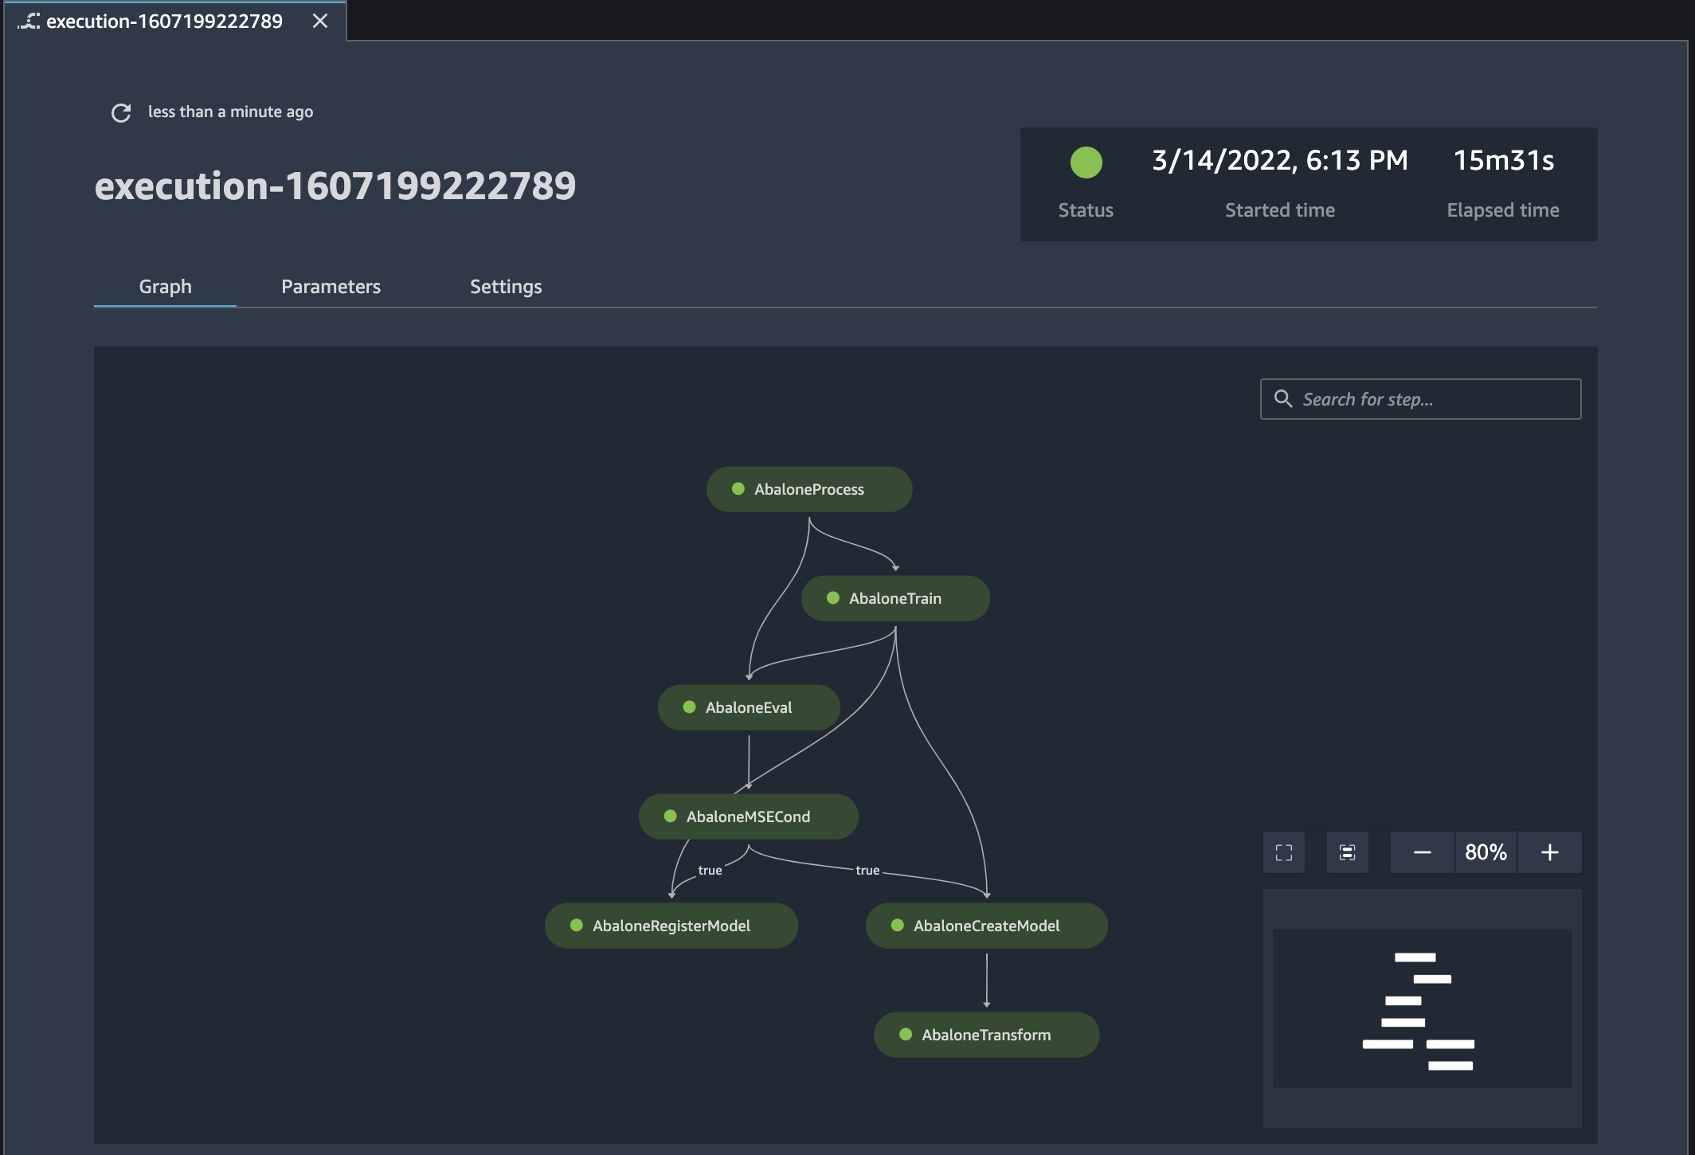1695x1155 pixels.
Task: Click the zoom in plus icon
Action: coord(1552,852)
